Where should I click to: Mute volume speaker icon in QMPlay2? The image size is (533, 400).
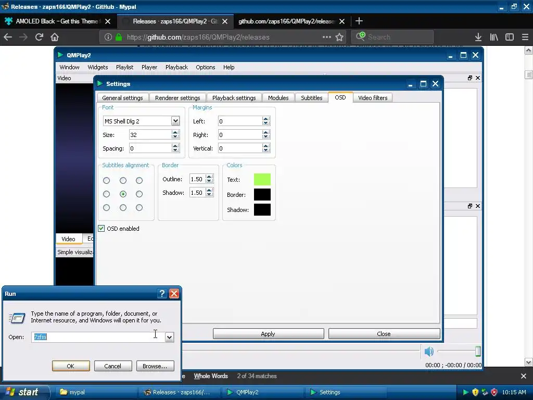(429, 351)
